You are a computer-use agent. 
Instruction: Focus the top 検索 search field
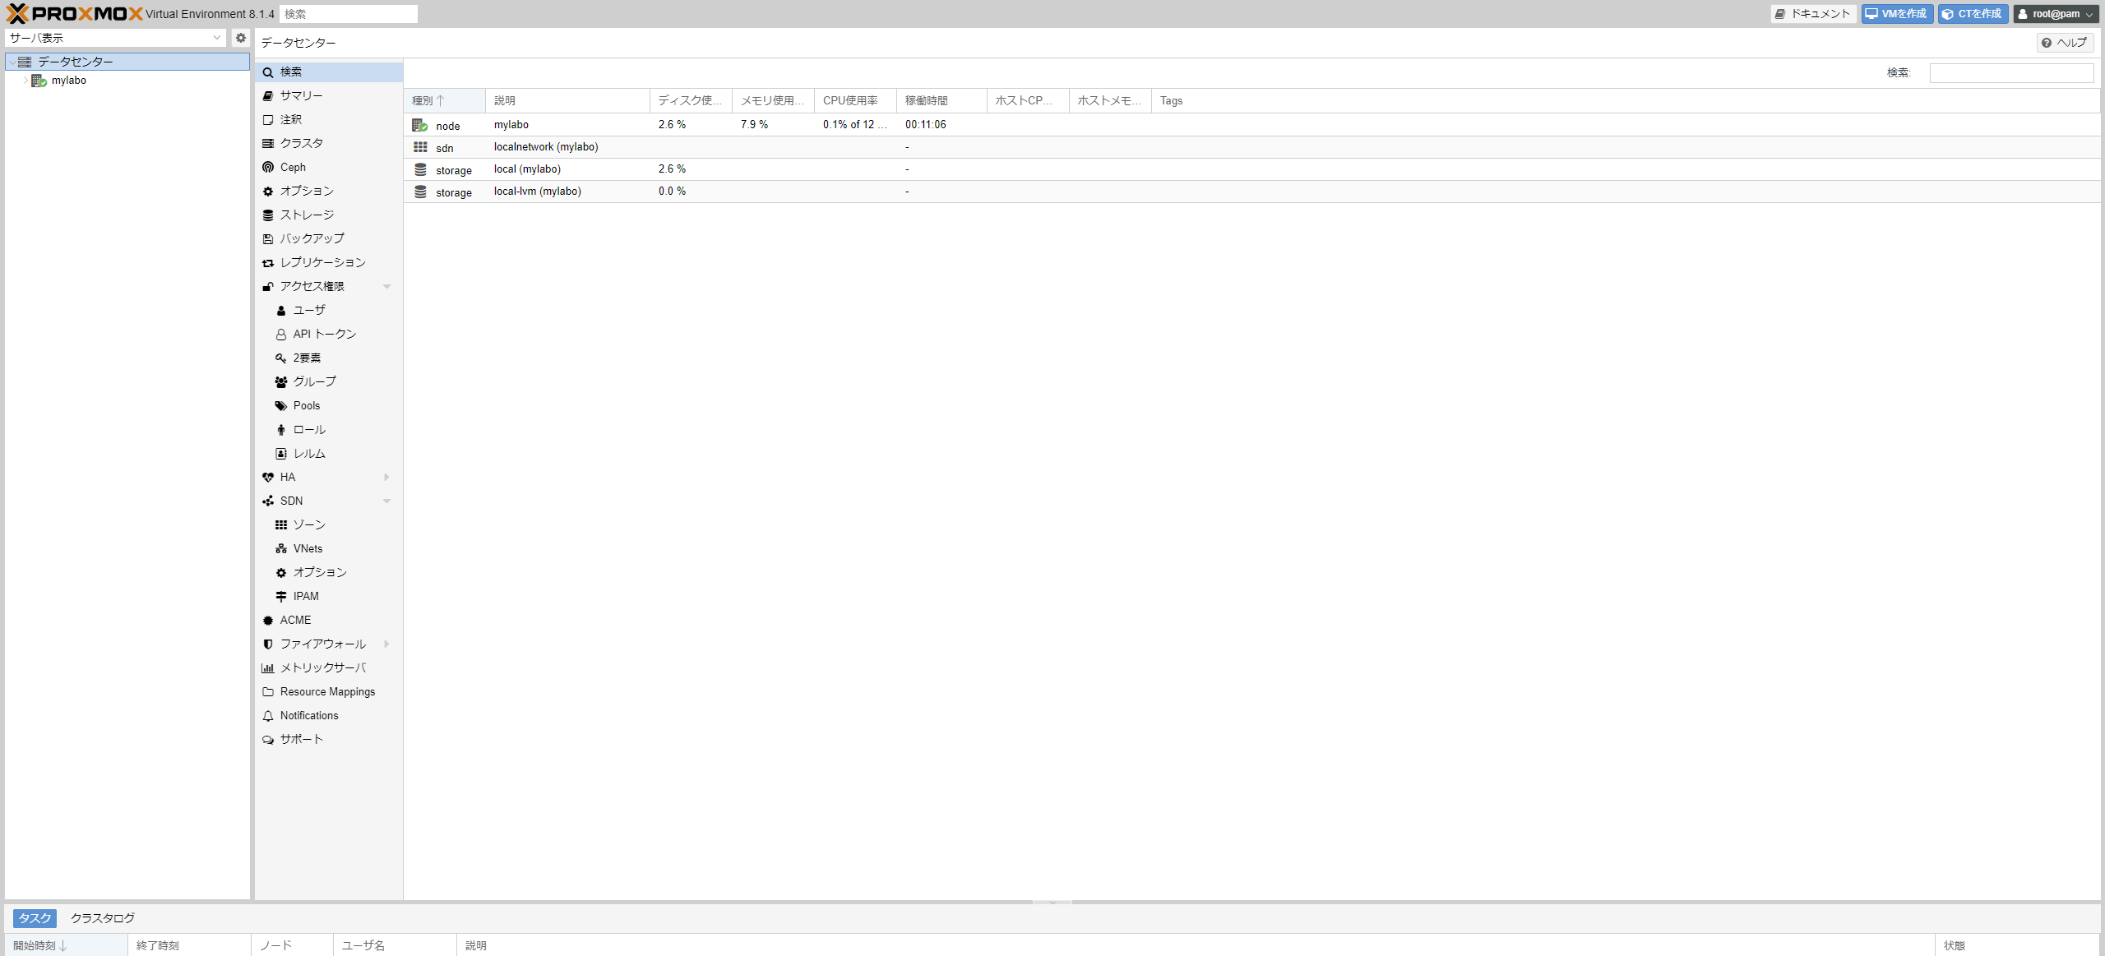349,14
